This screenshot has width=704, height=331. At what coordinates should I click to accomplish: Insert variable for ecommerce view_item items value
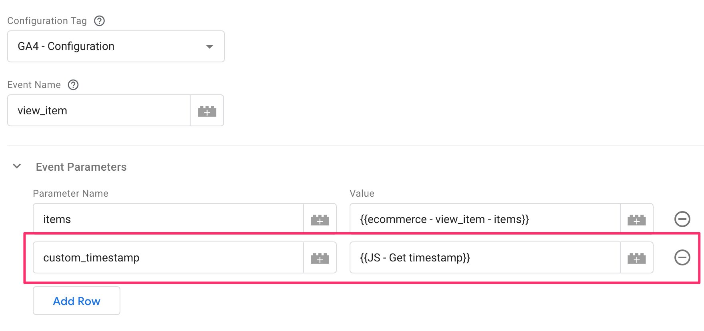point(637,219)
